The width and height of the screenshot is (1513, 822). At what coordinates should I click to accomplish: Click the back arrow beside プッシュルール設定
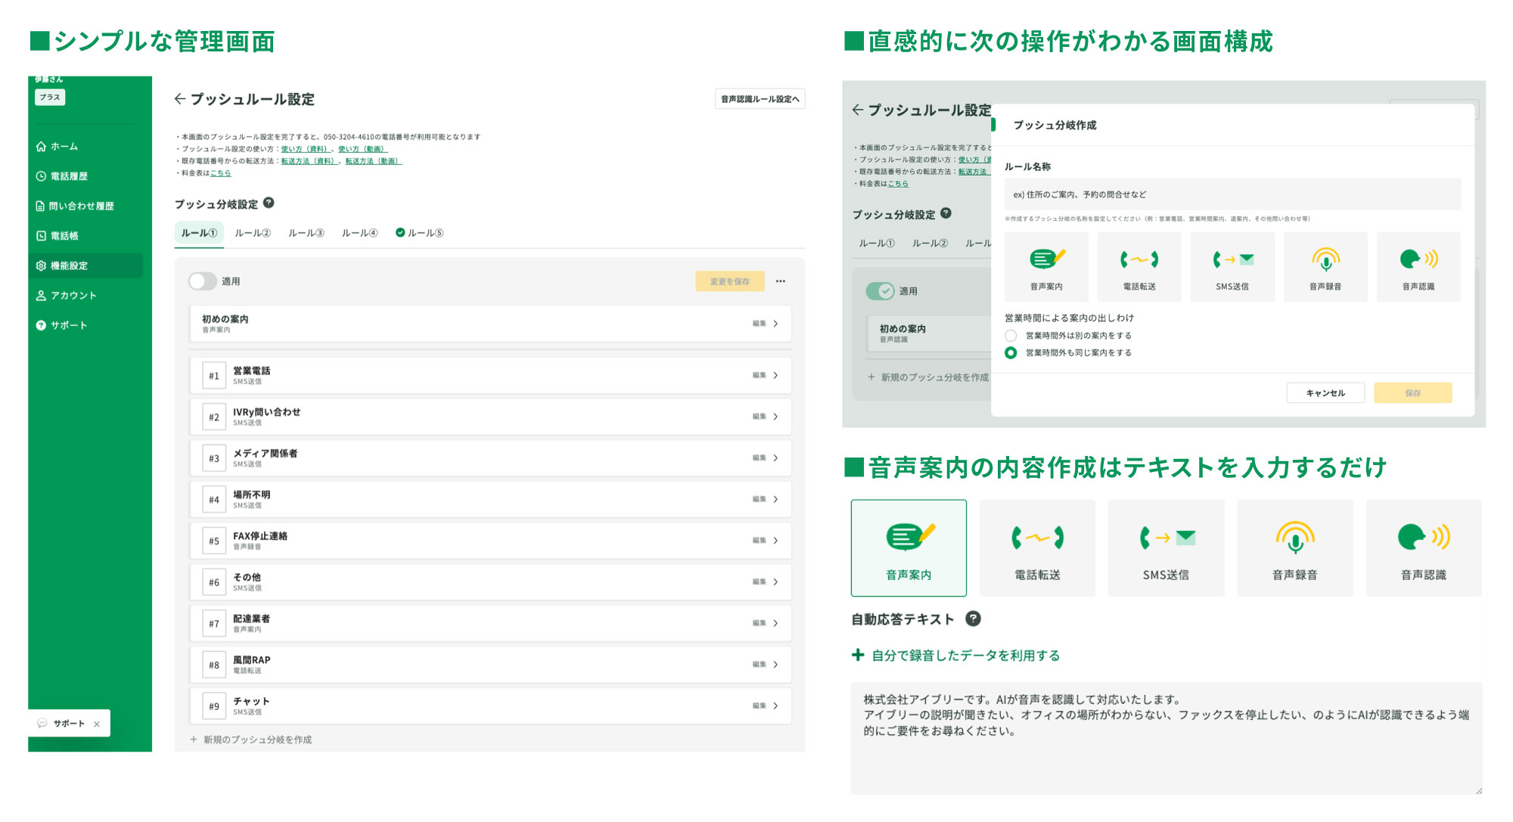pos(179,98)
